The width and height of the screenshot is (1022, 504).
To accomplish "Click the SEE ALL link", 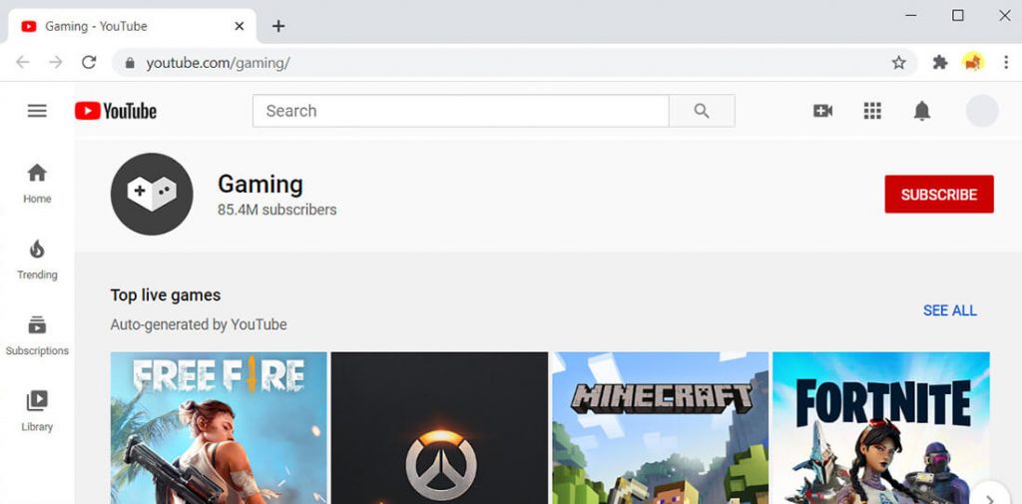I will click(x=950, y=310).
